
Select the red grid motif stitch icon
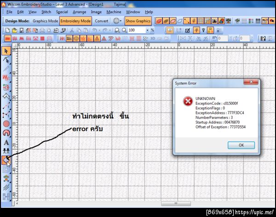(x=42, y=39)
